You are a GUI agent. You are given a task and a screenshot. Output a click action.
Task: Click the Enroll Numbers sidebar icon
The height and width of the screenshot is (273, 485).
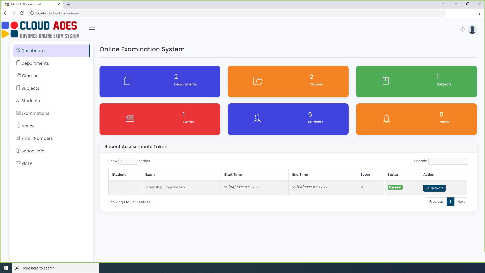pyautogui.click(x=18, y=138)
